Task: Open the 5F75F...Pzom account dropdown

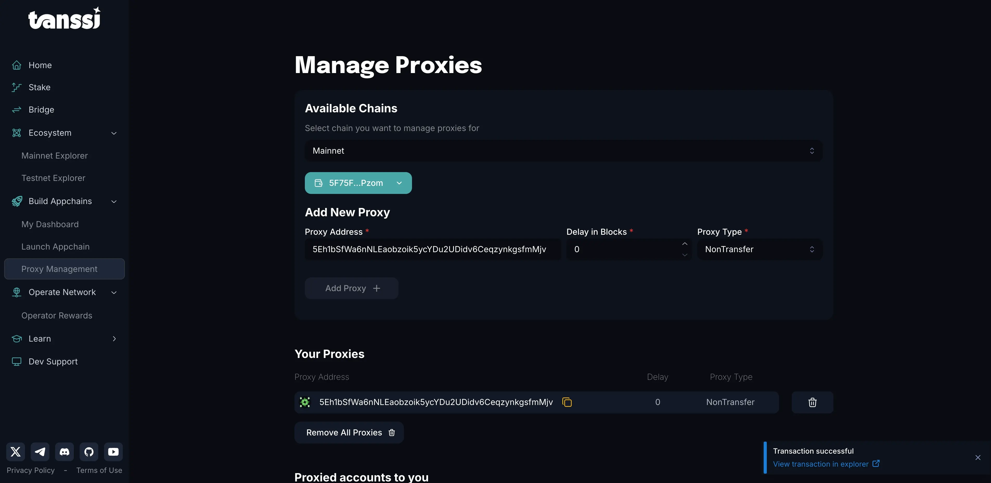Action: point(358,183)
